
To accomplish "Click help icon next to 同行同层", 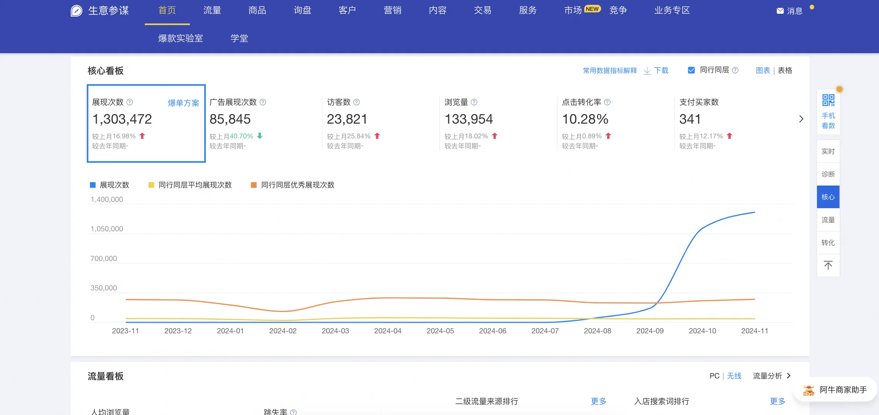I will tap(735, 70).
